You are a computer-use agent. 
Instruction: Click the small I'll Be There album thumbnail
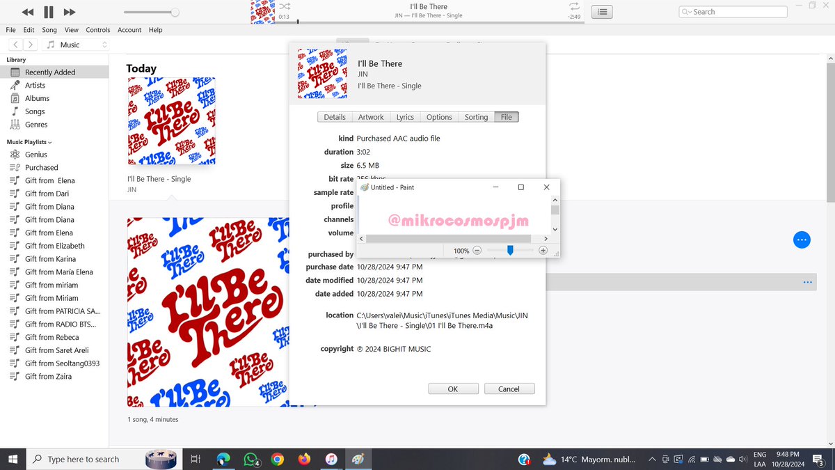pos(171,120)
